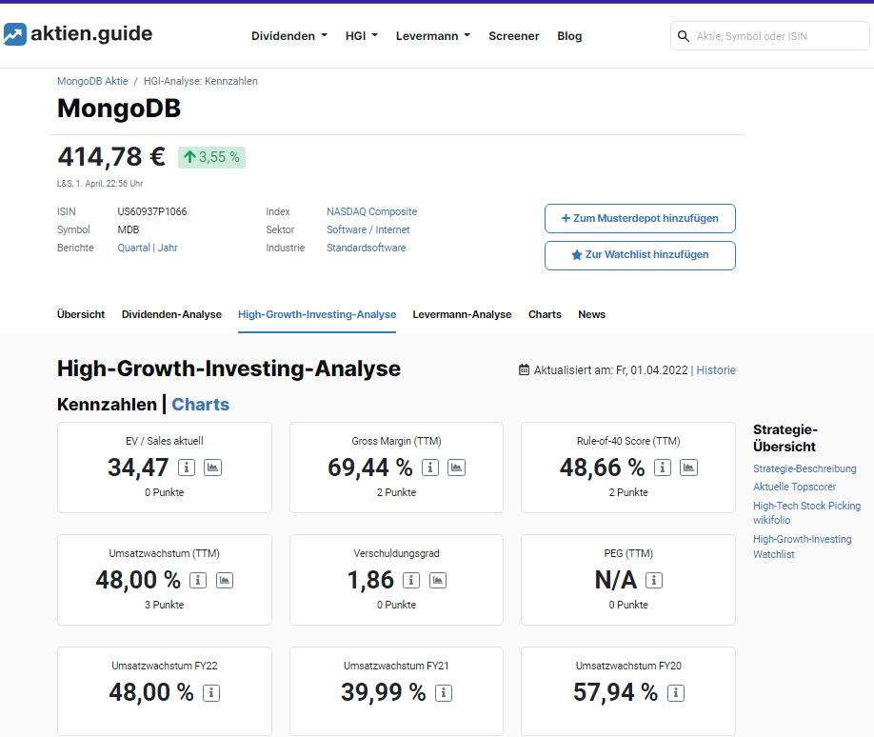Focus the Aktie, Symbol oder ISIN search field
This screenshot has height=737, width=874.
coord(770,36)
